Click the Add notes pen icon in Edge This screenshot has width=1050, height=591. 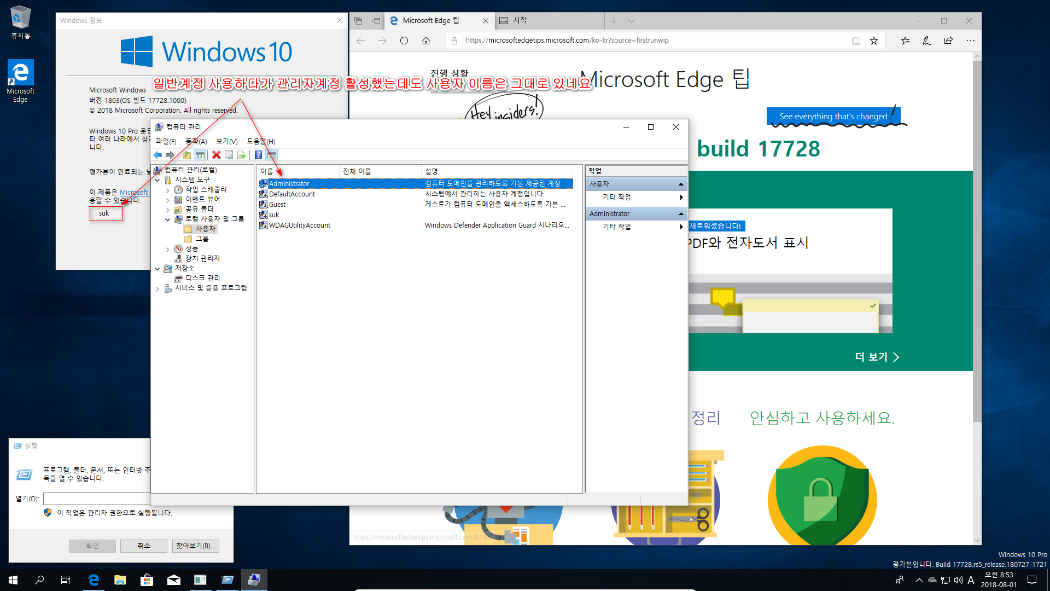(x=927, y=40)
